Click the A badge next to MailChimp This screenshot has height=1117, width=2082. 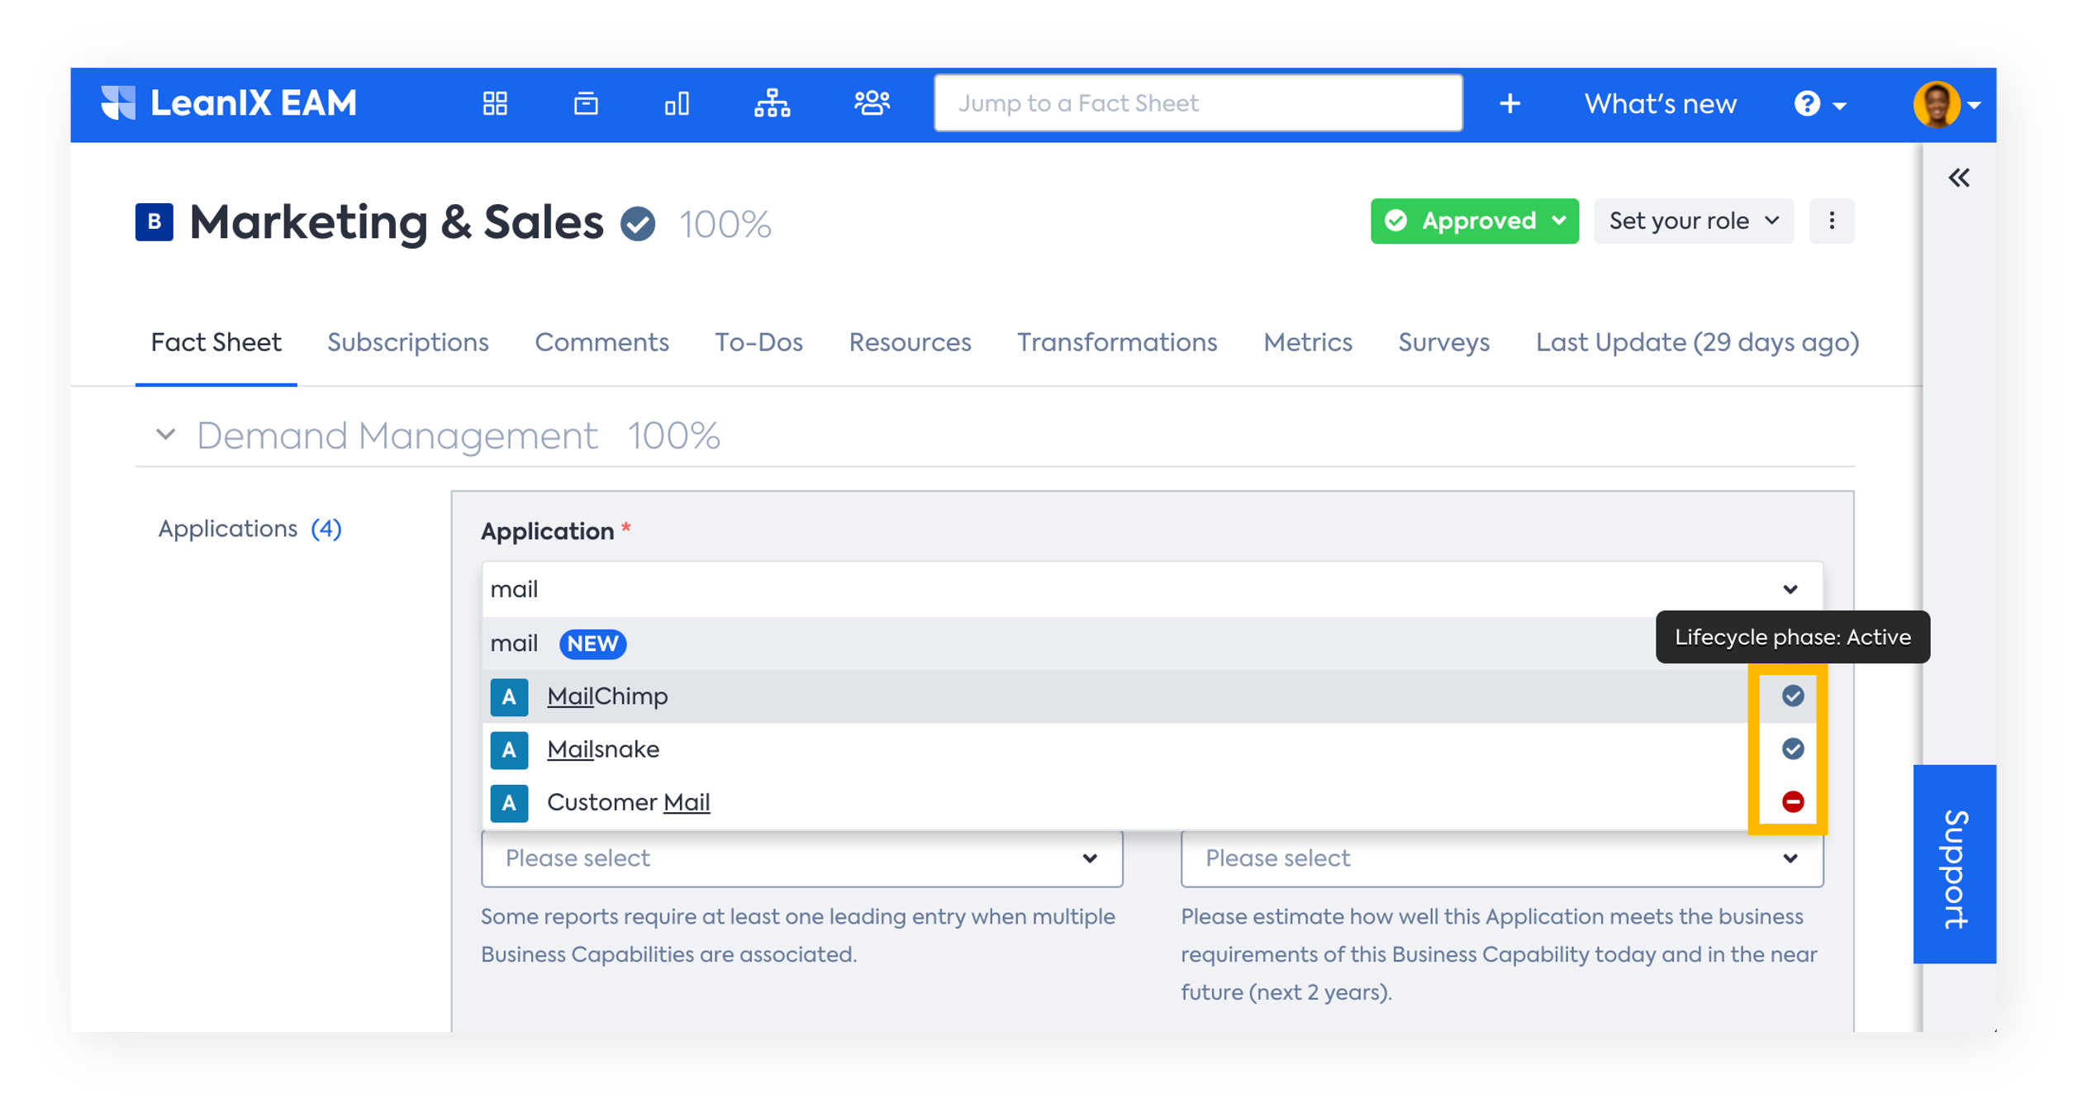click(x=509, y=696)
